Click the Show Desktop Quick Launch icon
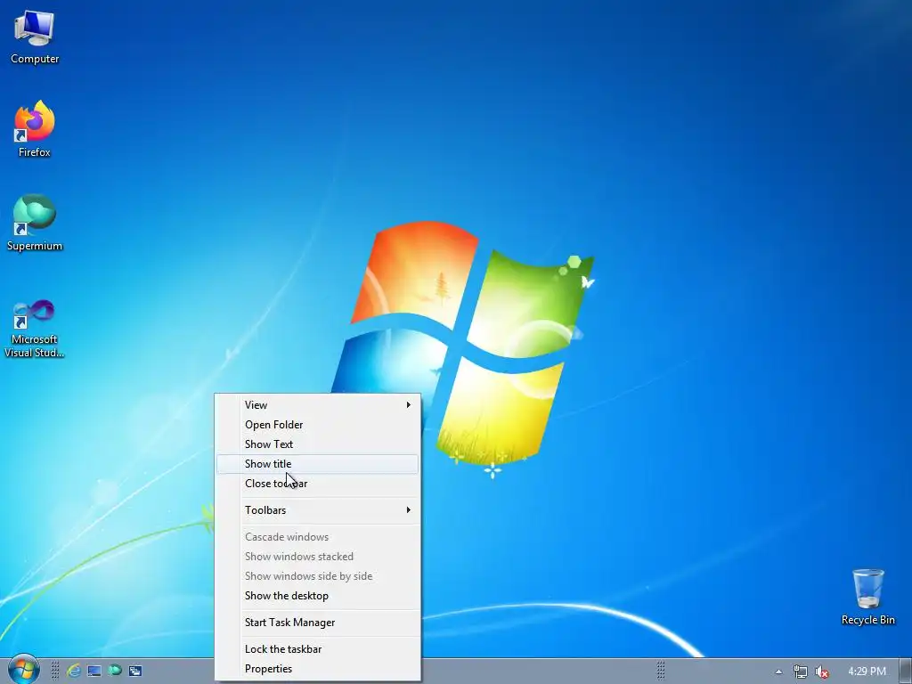 94,671
